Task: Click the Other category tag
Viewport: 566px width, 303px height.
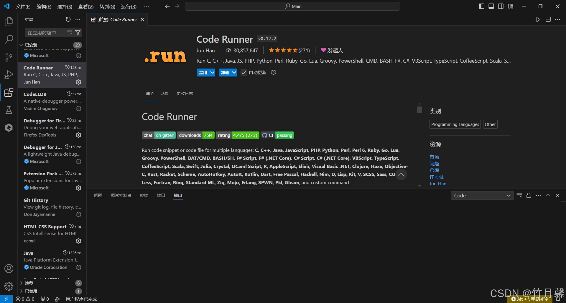Action: pos(490,124)
